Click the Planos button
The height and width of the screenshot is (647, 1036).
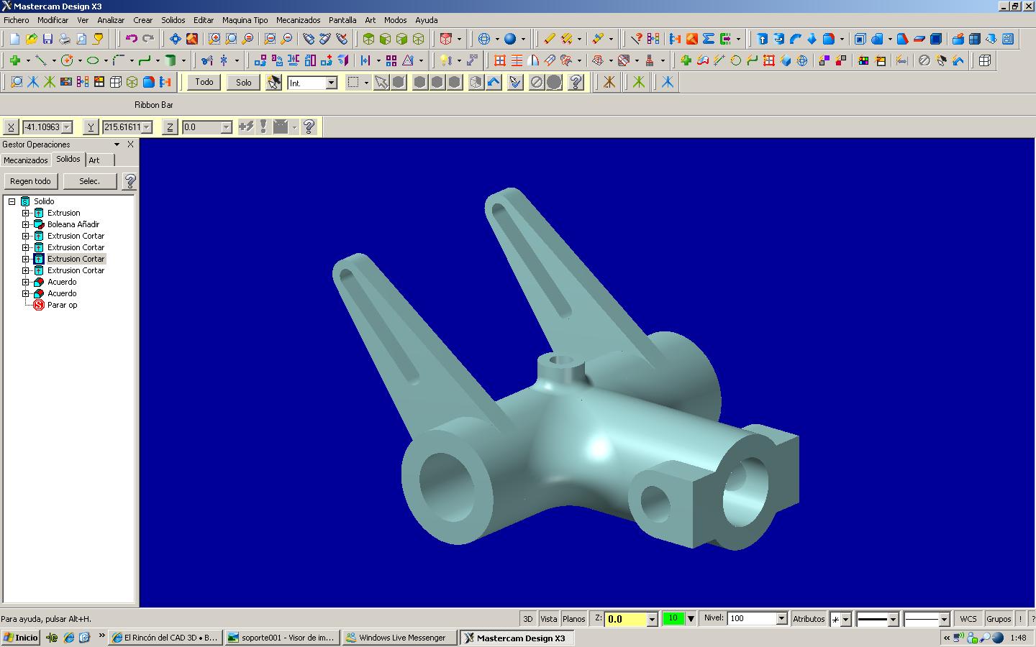click(573, 618)
